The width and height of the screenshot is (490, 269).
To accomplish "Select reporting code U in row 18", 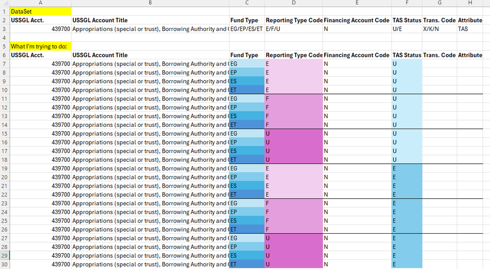I will [294, 160].
